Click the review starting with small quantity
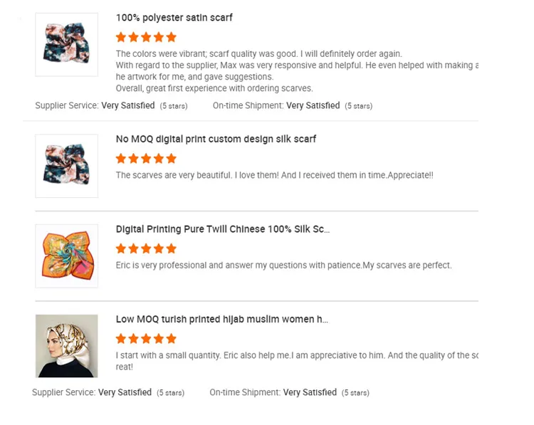 [x=297, y=355]
